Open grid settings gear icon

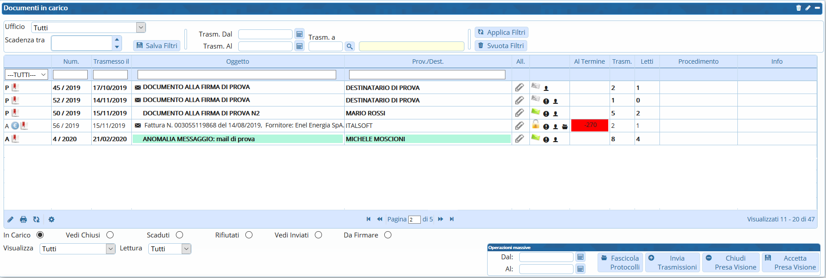pyautogui.click(x=52, y=220)
